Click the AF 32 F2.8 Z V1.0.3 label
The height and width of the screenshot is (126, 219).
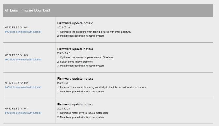click(16, 55)
